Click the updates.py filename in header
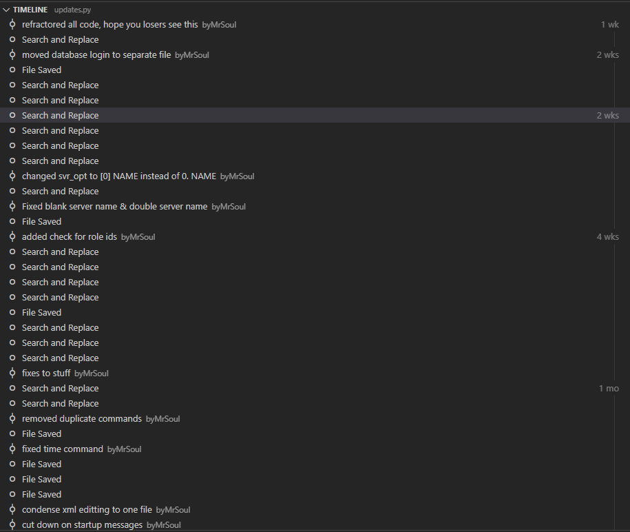The image size is (630, 532). coord(73,10)
